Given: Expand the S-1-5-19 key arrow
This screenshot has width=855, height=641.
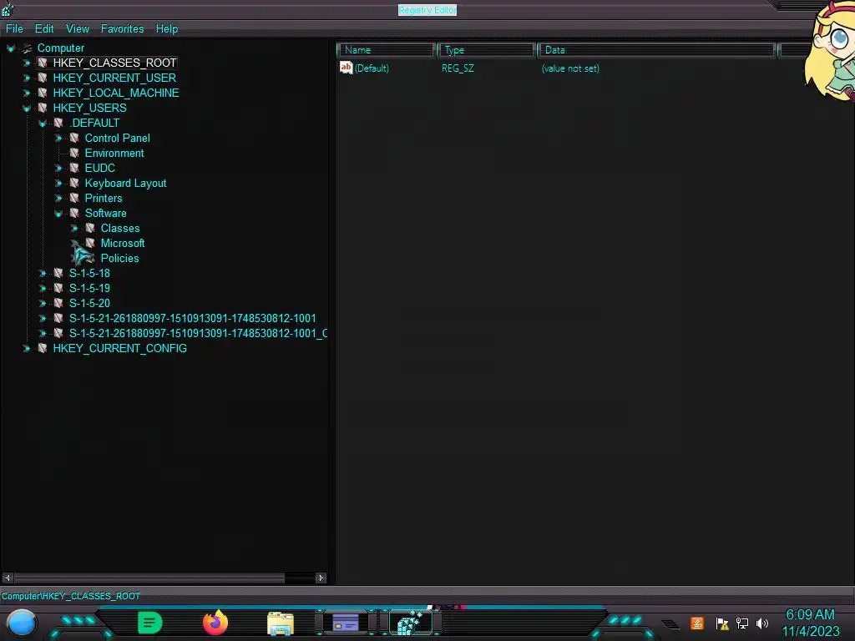Looking at the screenshot, I should pyautogui.click(x=43, y=288).
